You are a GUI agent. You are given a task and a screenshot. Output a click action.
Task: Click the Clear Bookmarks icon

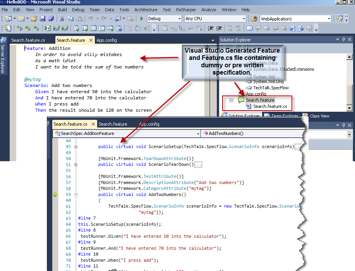(309, 28)
